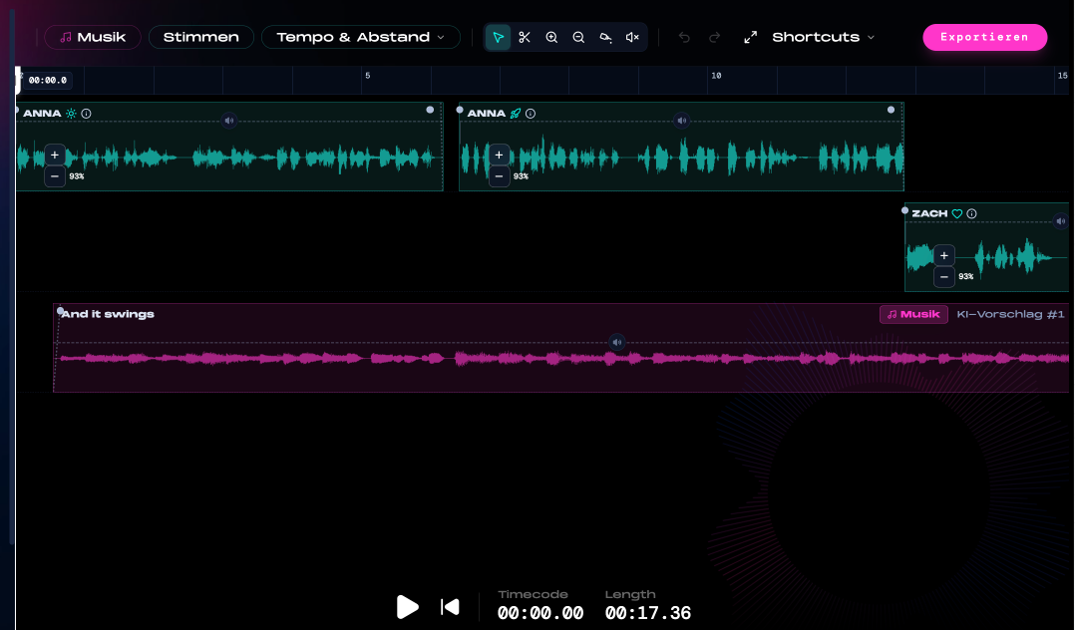
Task: Increase ZACH clip volume with the plus stepper
Action: tap(943, 255)
